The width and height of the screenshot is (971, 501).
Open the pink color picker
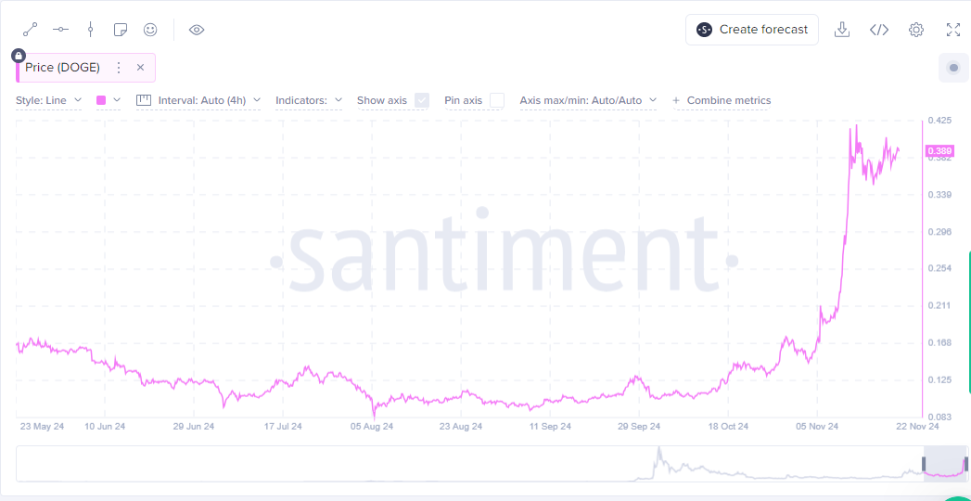pyautogui.click(x=108, y=100)
